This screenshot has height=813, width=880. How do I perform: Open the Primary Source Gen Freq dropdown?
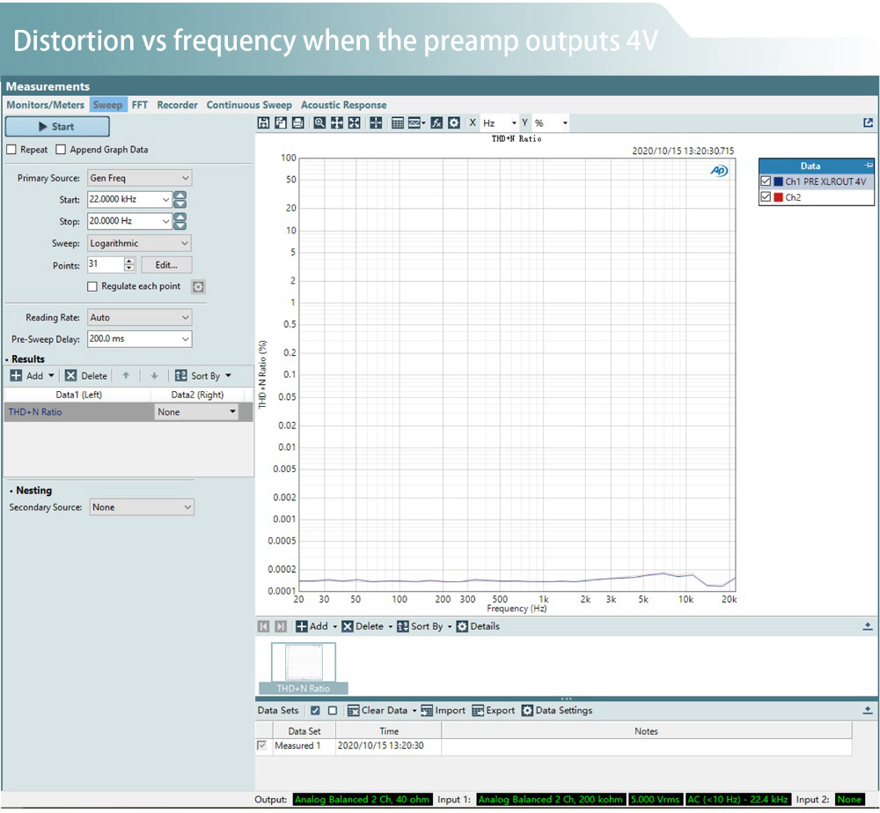139,178
